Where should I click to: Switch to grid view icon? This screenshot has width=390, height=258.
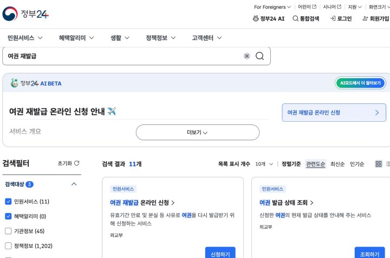(378, 164)
